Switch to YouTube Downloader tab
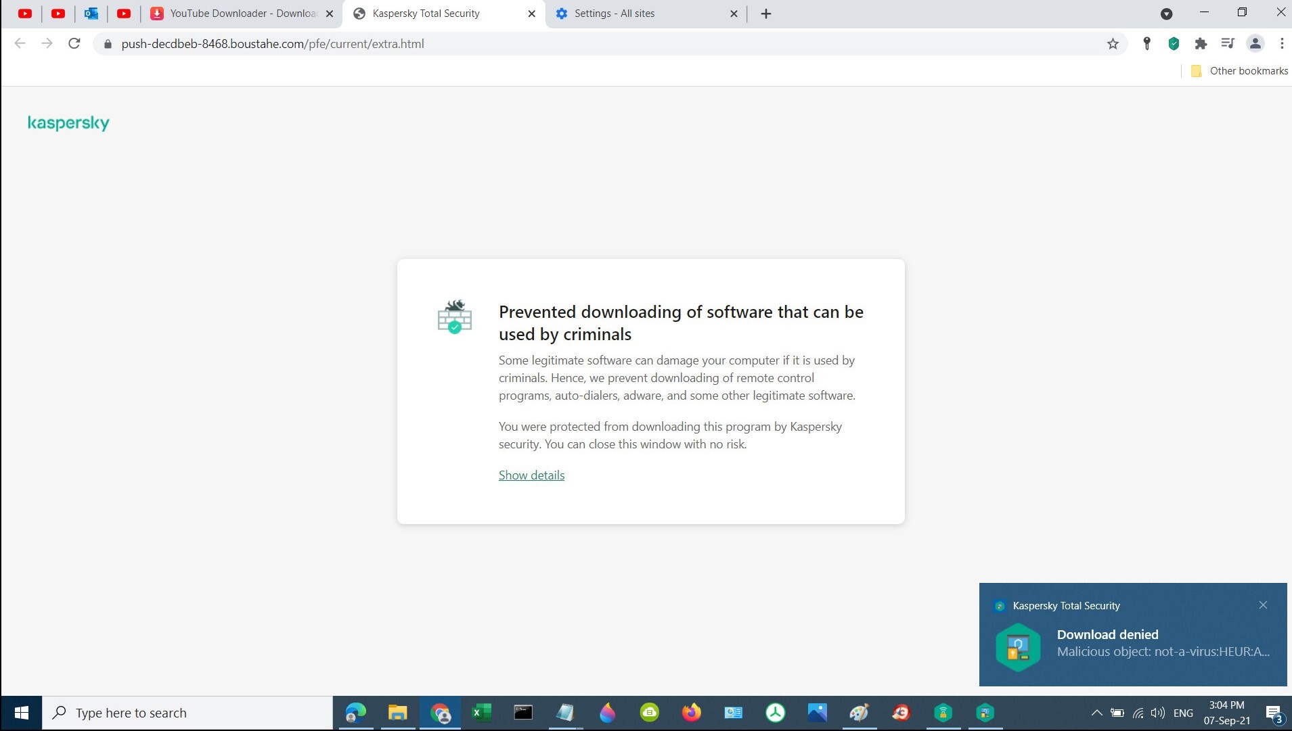The image size is (1292, 731). [242, 14]
